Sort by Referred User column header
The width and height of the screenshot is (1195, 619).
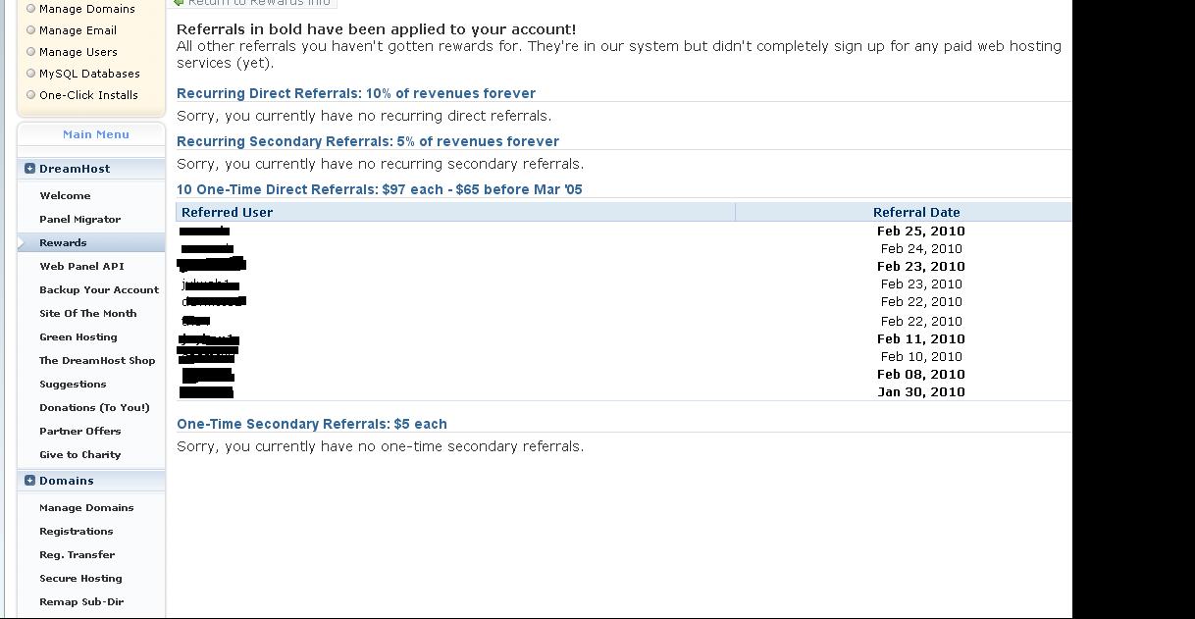tap(227, 212)
